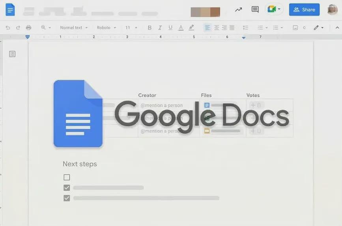Viewport: 342px width, 226px height.
Task: Apply a numbered list
Action: 276,28
